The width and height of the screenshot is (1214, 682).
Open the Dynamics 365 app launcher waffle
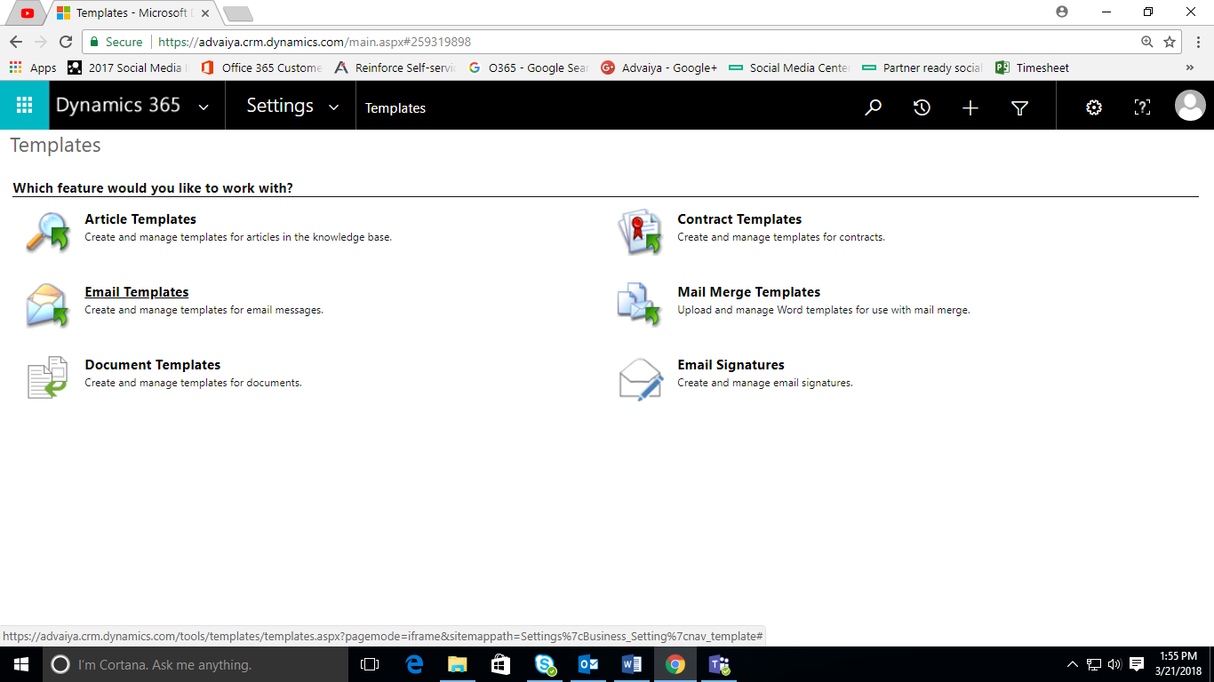click(25, 106)
